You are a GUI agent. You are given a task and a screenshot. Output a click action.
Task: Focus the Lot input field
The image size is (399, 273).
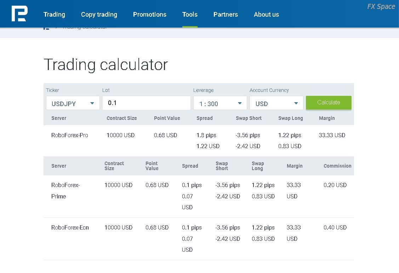pos(146,103)
